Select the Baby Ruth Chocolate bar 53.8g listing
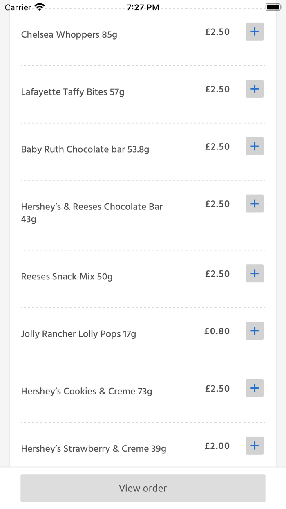This screenshot has height=509, width=286. point(85,149)
